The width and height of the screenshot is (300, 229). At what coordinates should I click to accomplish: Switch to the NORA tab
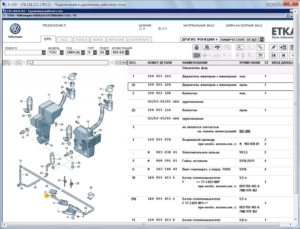point(98,40)
